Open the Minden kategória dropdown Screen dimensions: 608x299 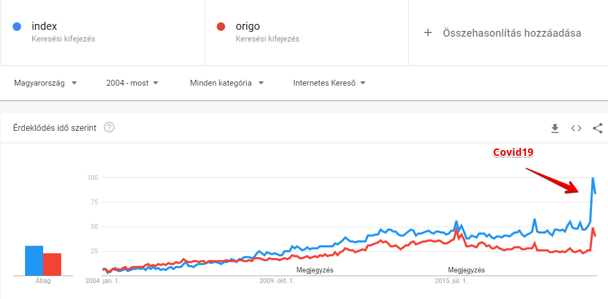point(227,83)
